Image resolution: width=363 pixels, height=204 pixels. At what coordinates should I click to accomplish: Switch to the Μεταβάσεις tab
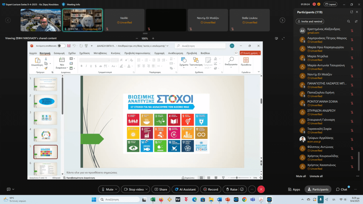click(x=100, y=53)
